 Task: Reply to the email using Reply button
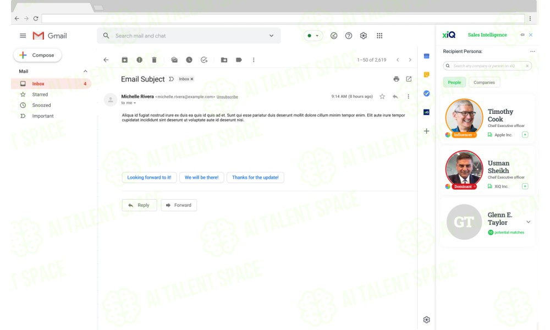(139, 205)
